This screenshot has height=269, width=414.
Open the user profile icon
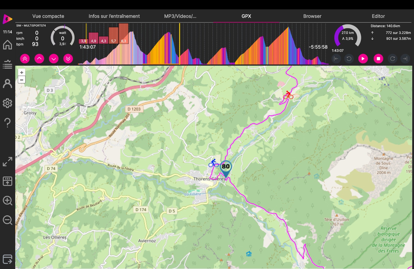(x=8, y=84)
